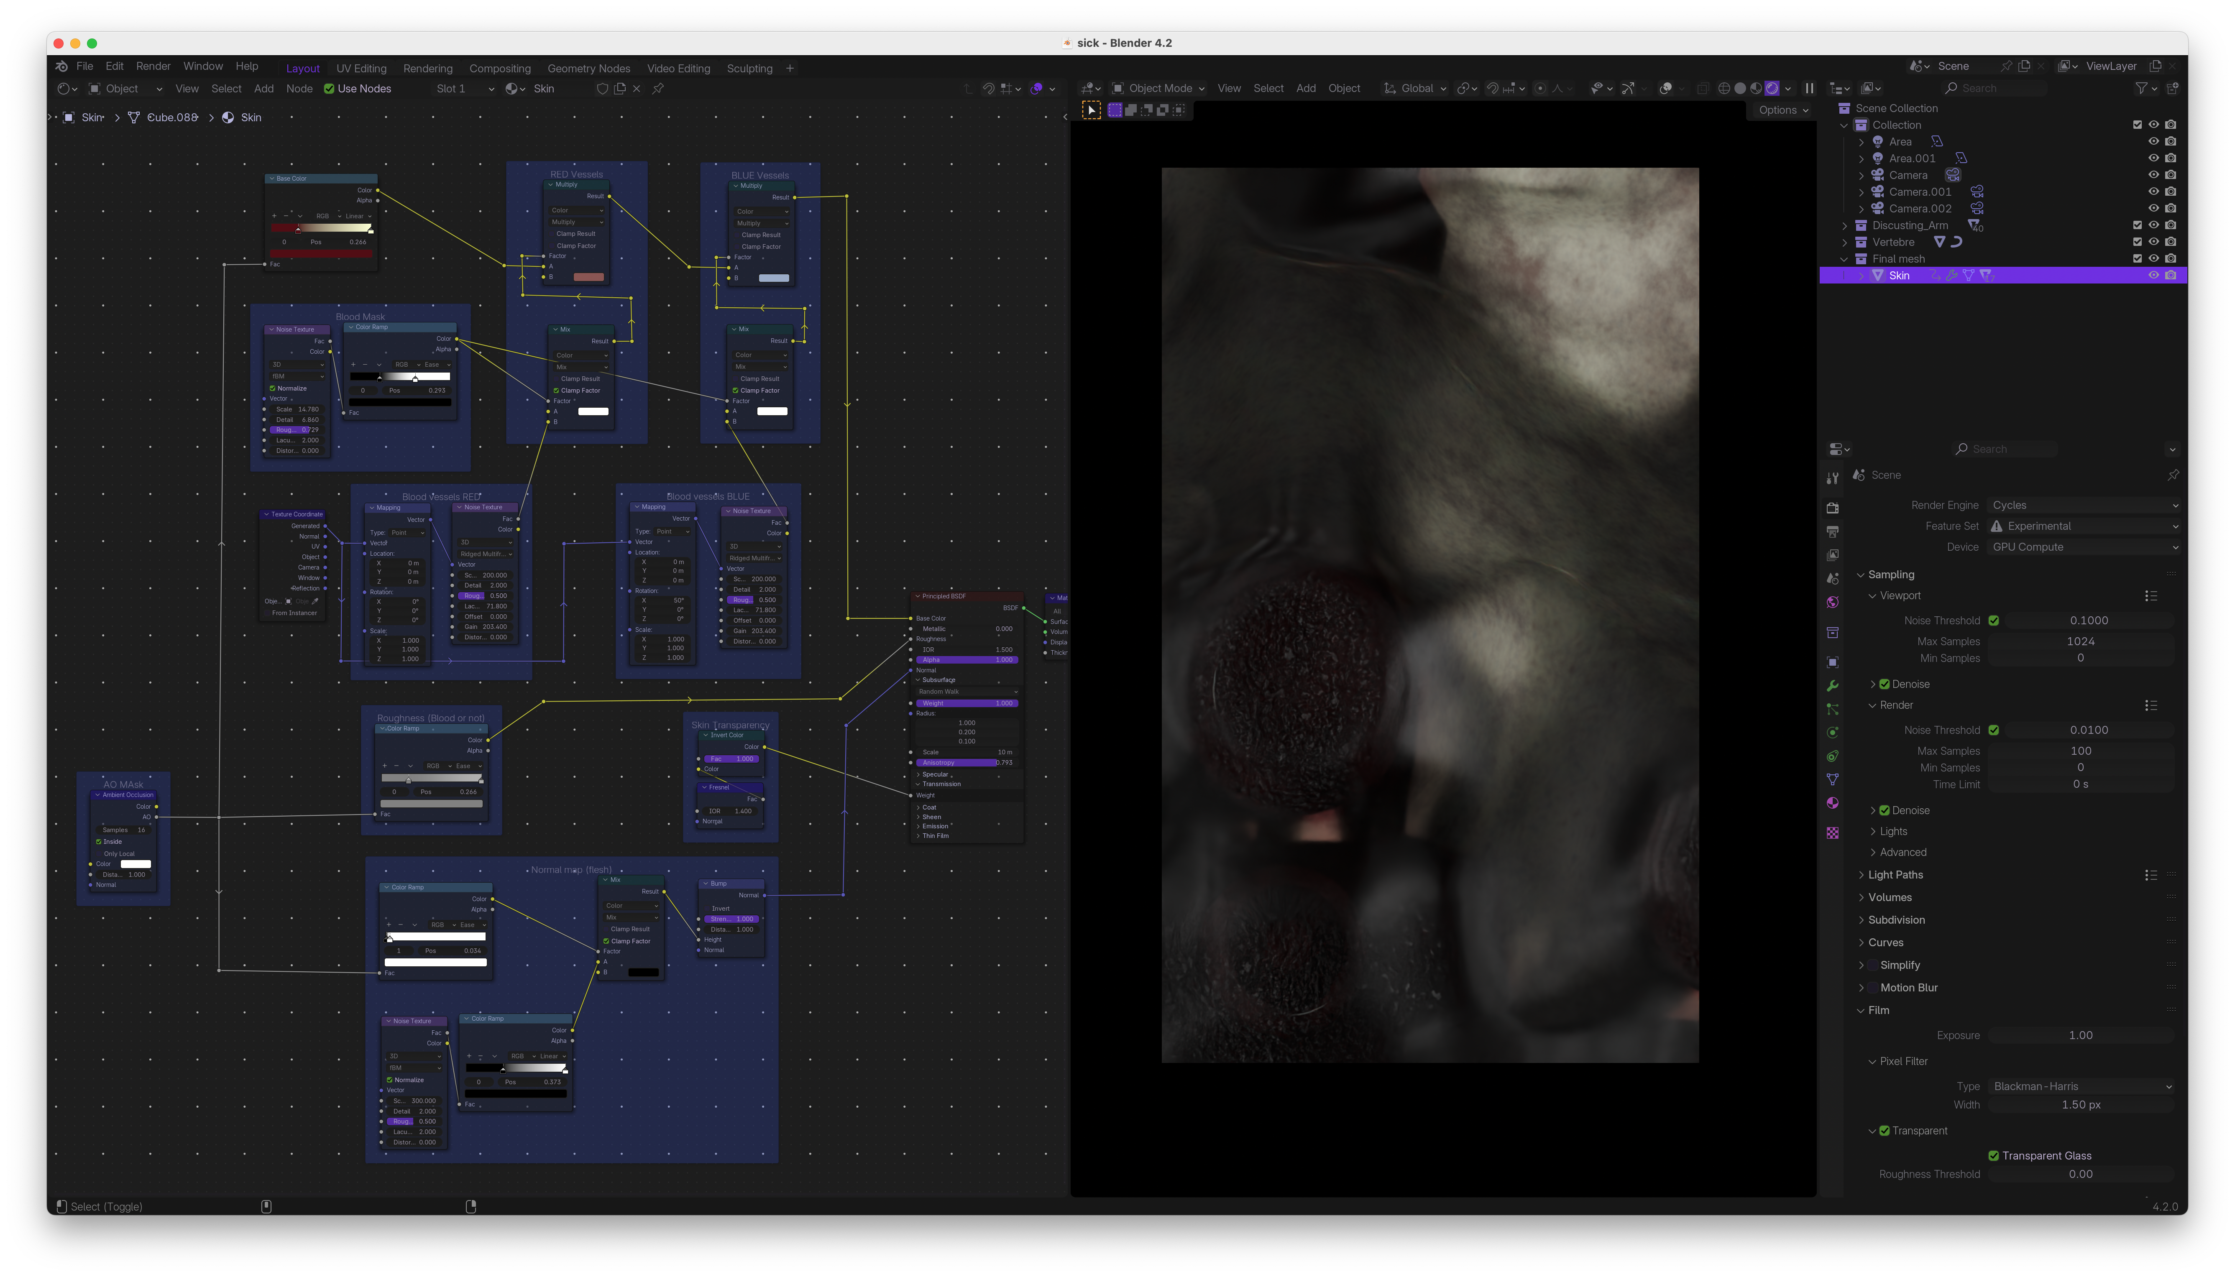The width and height of the screenshot is (2235, 1277).
Task: Click the fake user shield for Skin material
Action: [x=602, y=89]
